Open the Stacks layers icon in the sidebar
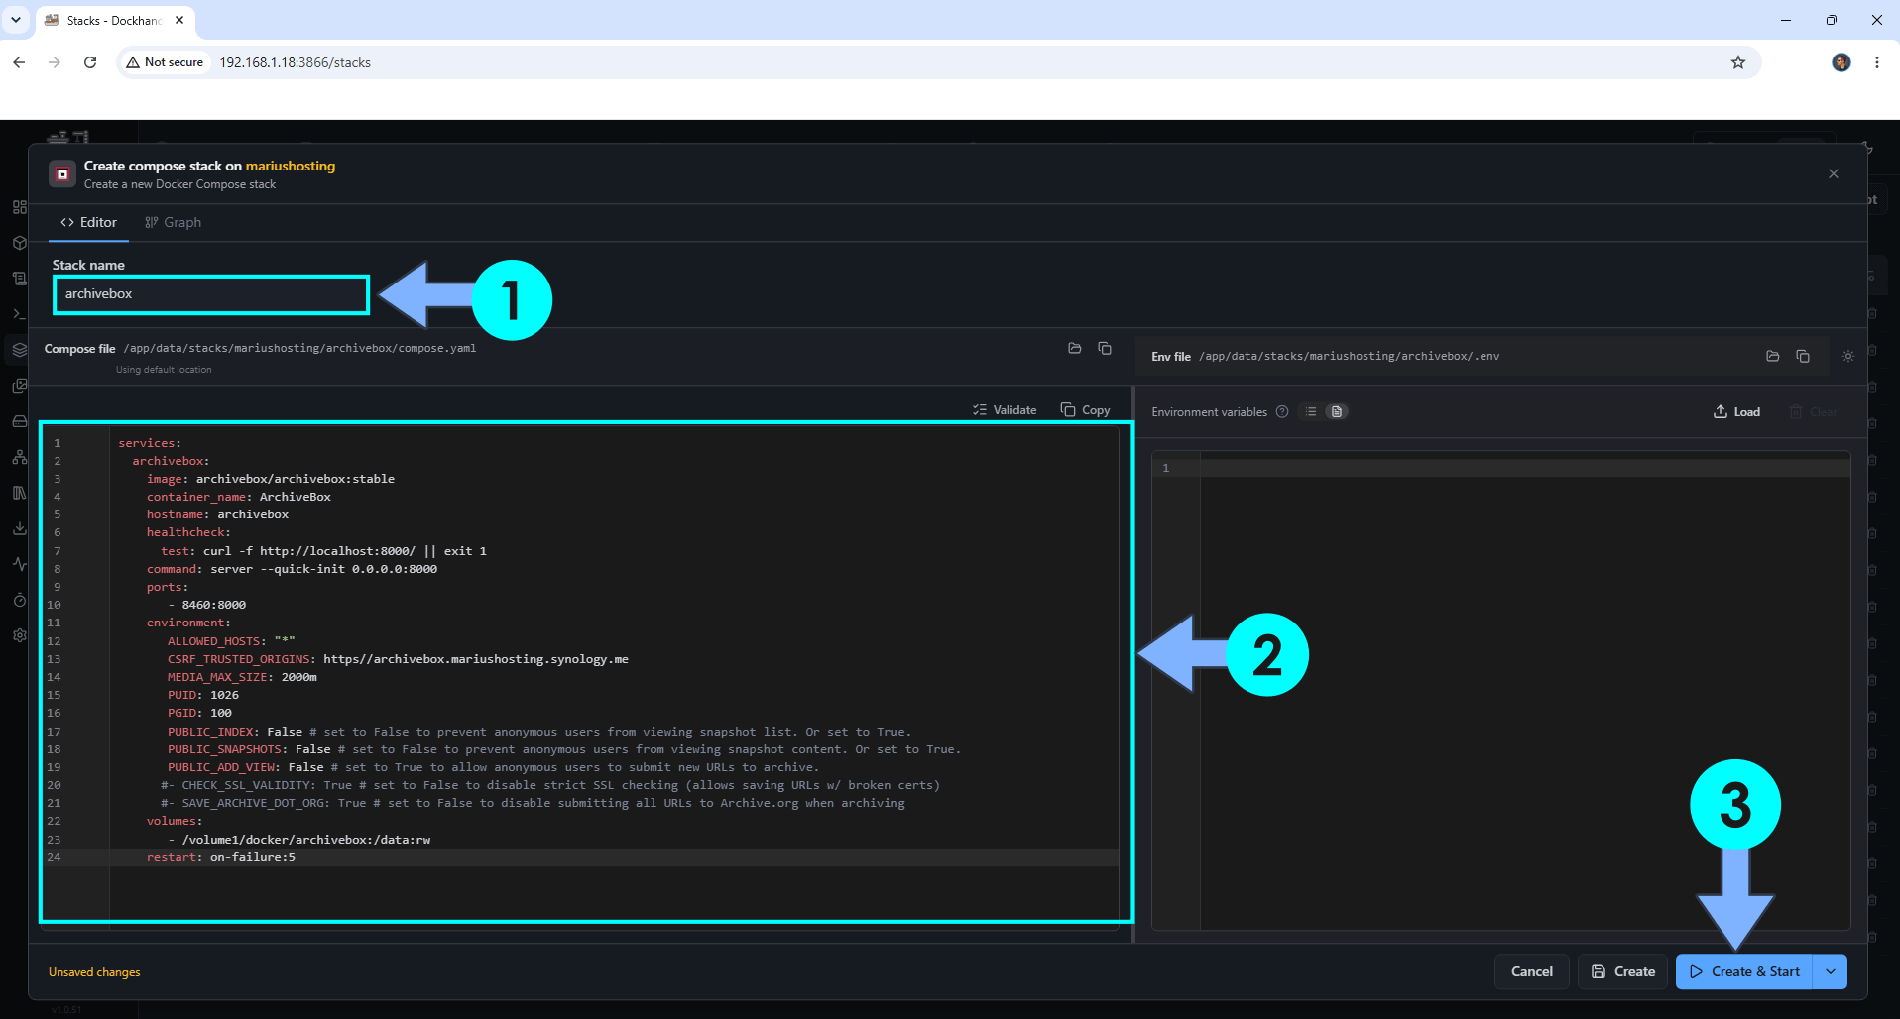The width and height of the screenshot is (1900, 1019). [x=19, y=350]
